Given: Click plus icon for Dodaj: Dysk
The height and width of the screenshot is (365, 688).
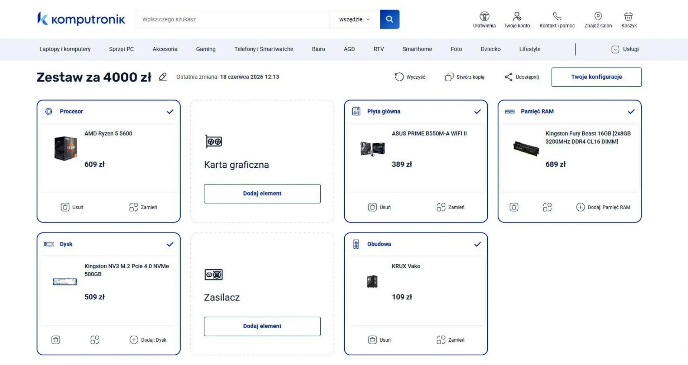Looking at the screenshot, I should [x=134, y=340].
